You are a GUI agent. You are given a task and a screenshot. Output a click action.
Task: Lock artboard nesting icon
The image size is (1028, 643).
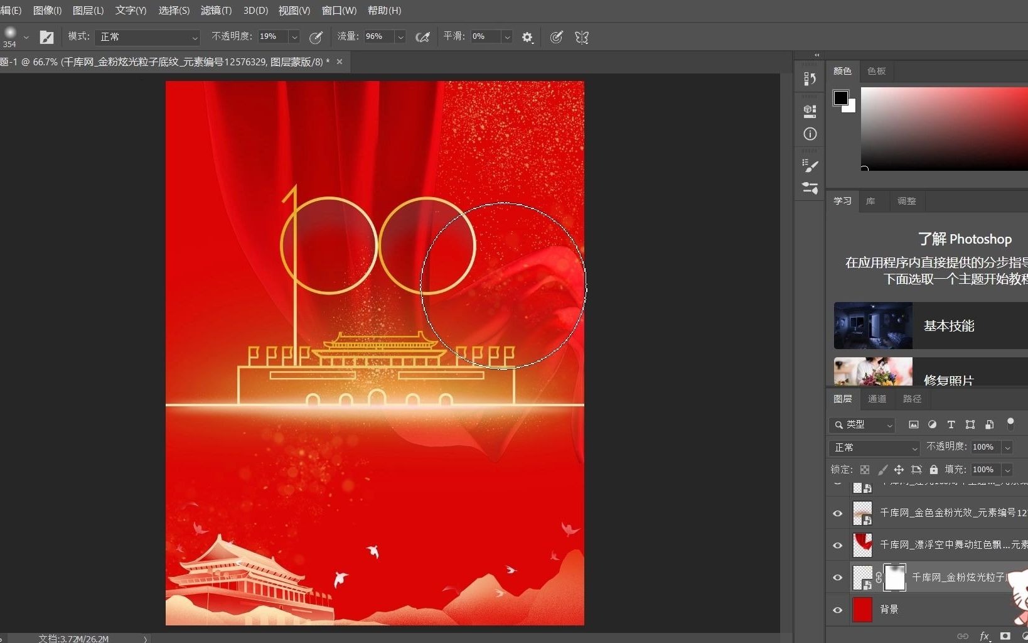coord(916,470)
